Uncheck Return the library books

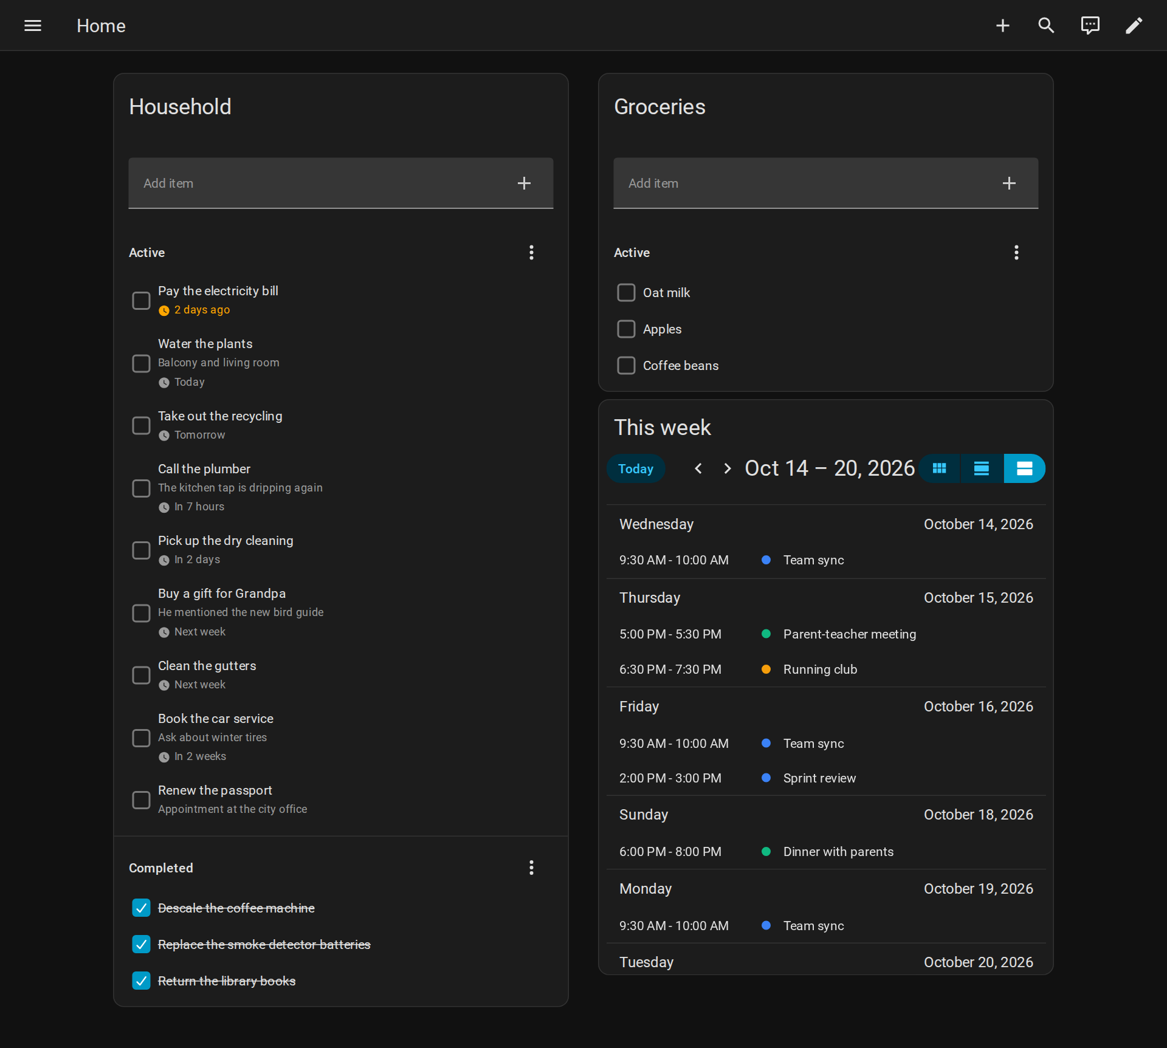click(x=141, y=981)
